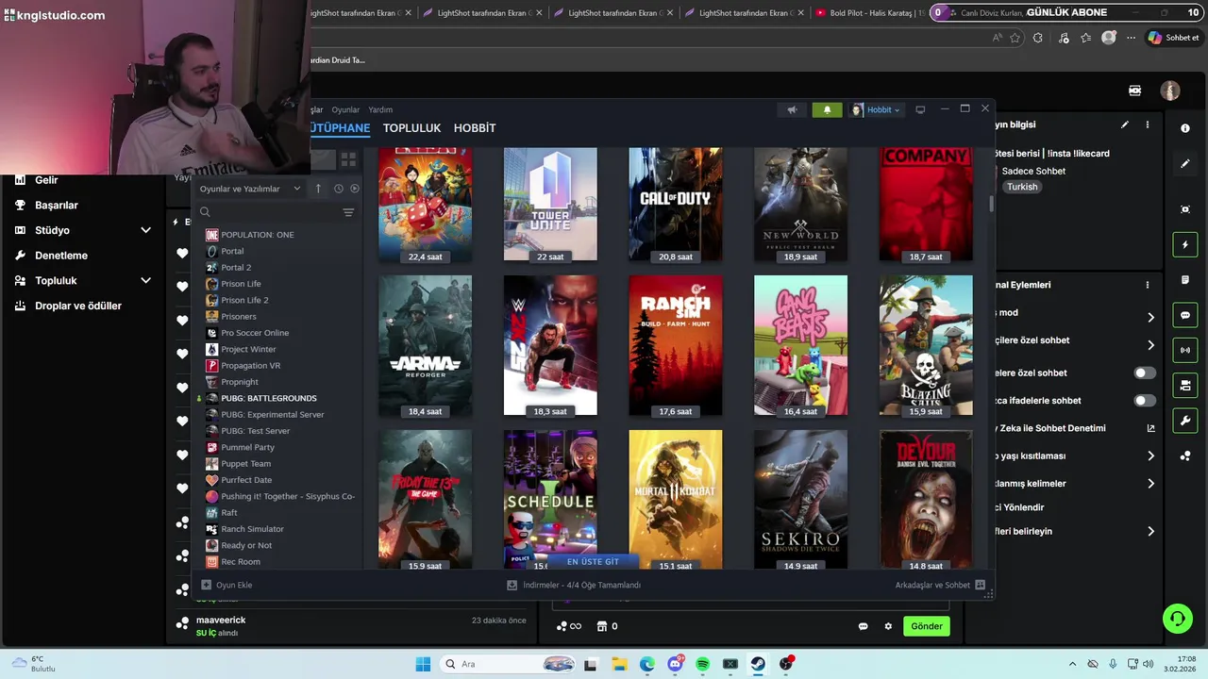Toggle the 'ifadelerle sohbet' switch

[x=1145, y=401]
